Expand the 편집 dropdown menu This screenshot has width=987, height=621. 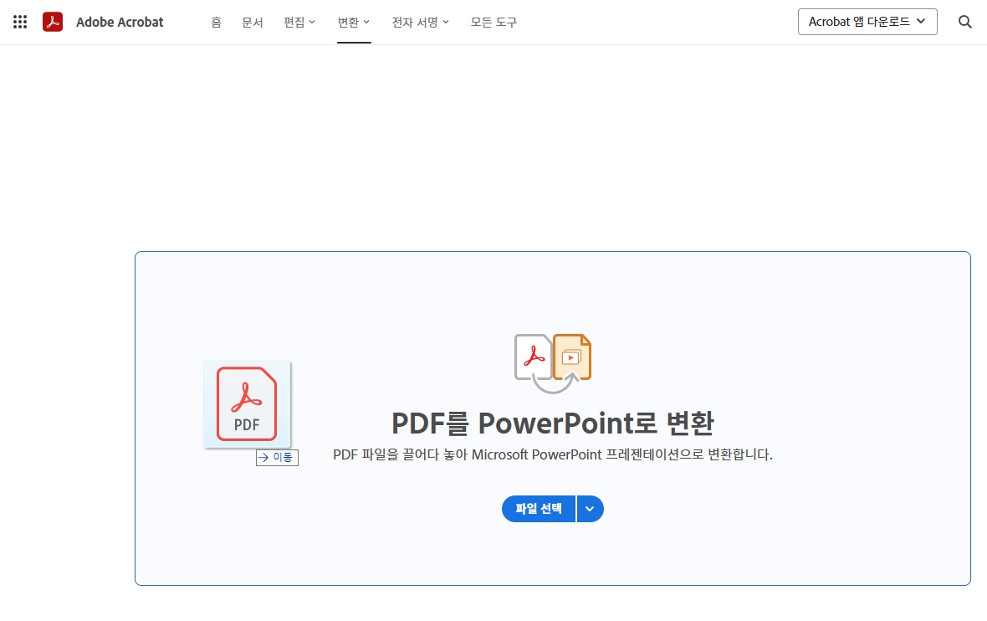click(x=299, y=22)
